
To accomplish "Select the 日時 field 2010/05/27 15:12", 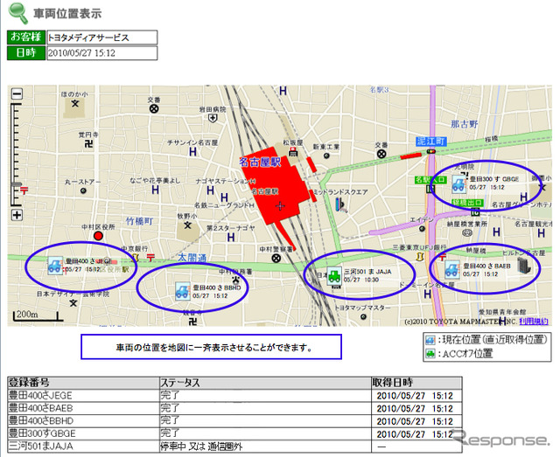I will (x=102, y=53).
